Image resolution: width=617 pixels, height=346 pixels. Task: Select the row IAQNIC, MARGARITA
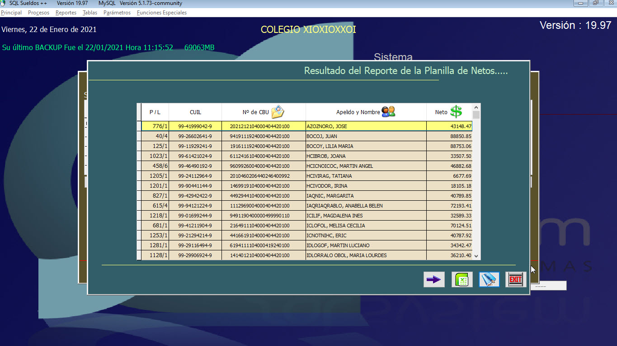(307, 196)
